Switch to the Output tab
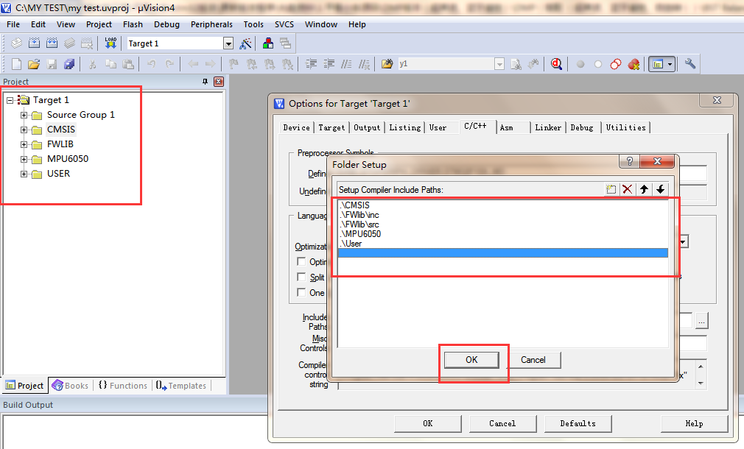 367,127
